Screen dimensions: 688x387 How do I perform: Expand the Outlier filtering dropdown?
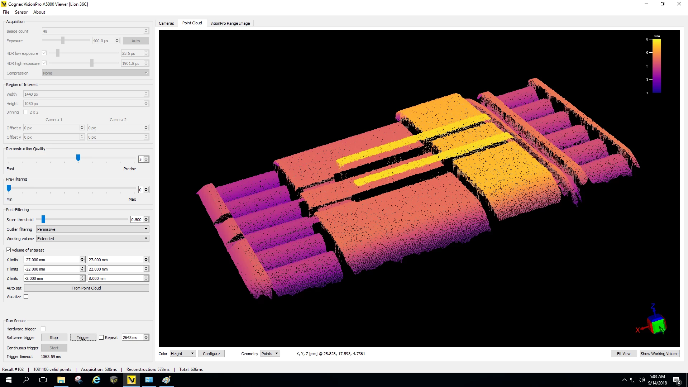coord(145,229)
